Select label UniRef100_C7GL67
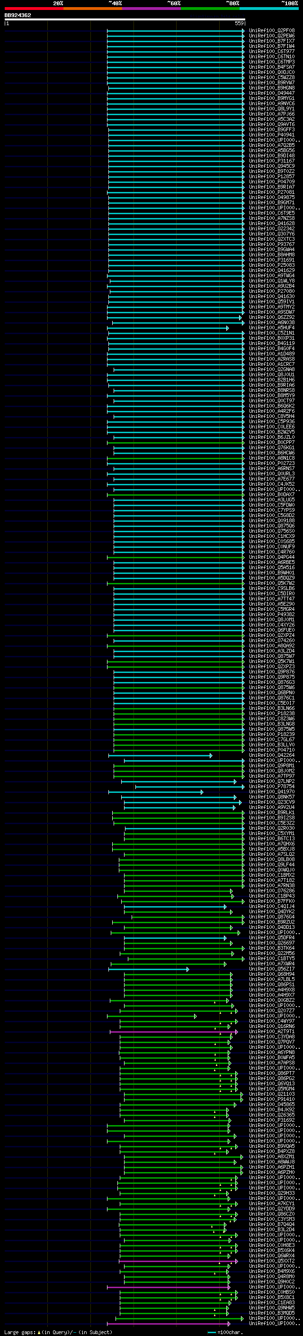Screen dimensions: 303x1336 pos(272,740)
